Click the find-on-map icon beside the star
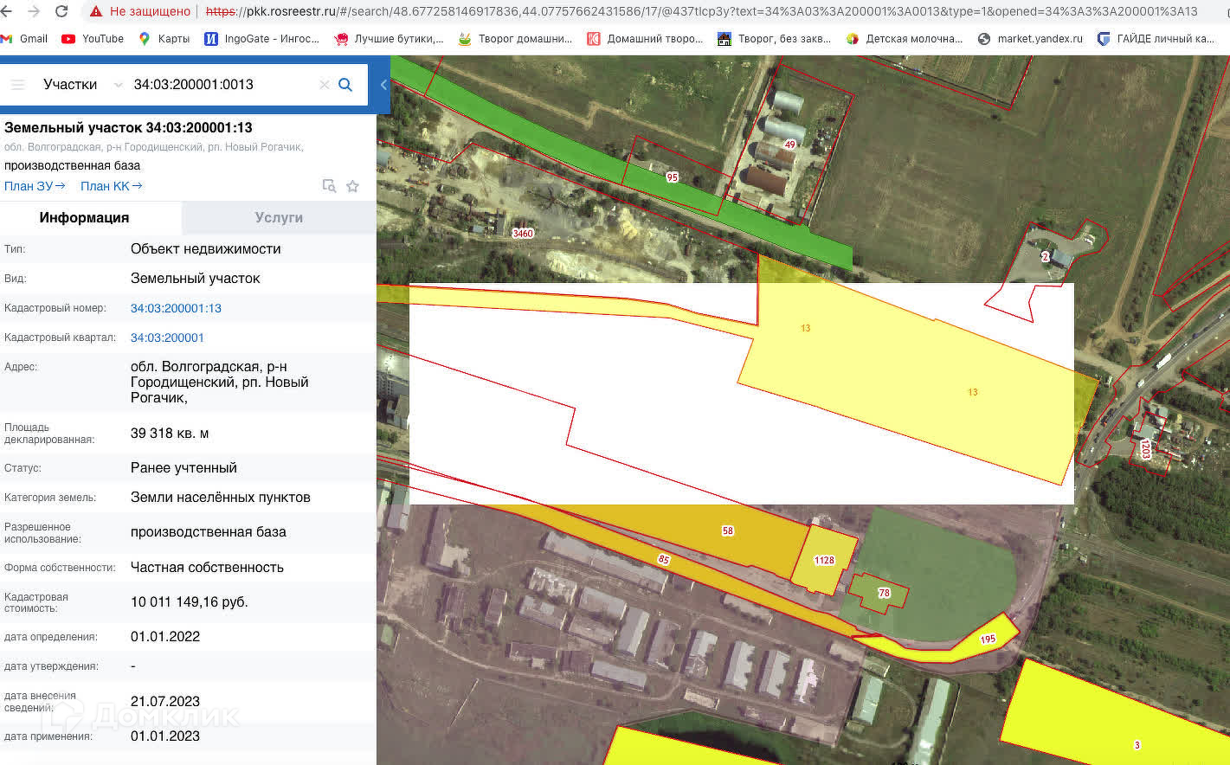Image resolution: width=1230 pixels, height=765 pixels. tap(329, 186)
